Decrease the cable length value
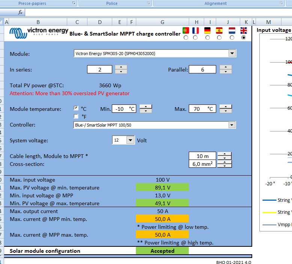Image resolution: width=292 pixels, height=264 pixels. pos(224,158)
